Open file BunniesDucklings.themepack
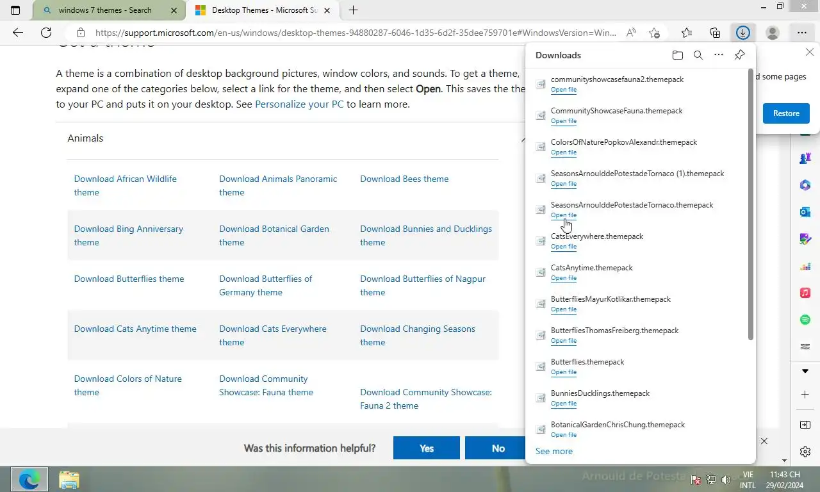The image size is (820, 492). click(x=564, y=404)
